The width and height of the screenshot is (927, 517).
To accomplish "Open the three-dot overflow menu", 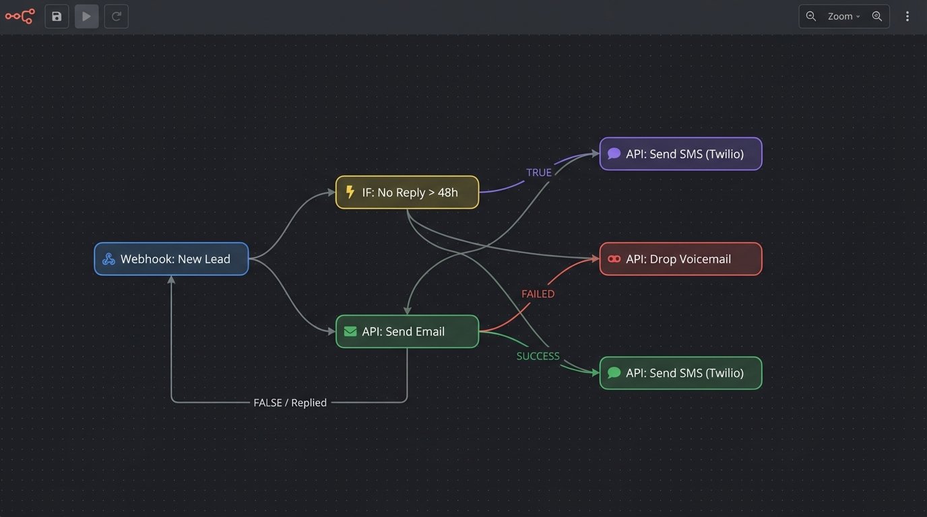I will [907, 15].
